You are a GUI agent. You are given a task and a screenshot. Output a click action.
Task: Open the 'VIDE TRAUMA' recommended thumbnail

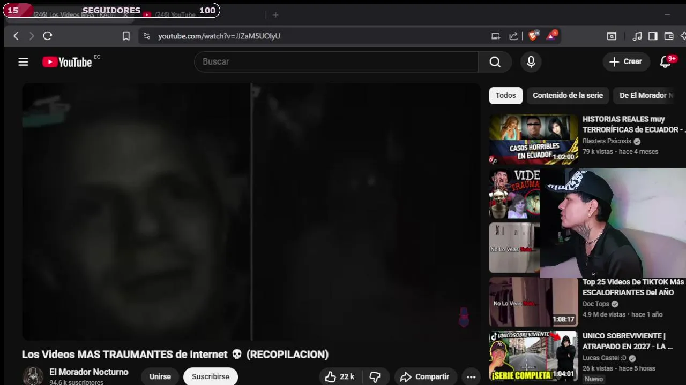pyautogui.click(x=514, y=194)
